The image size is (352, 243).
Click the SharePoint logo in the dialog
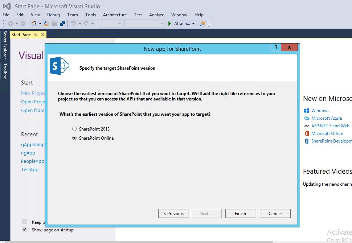click(x=60, y=66)
